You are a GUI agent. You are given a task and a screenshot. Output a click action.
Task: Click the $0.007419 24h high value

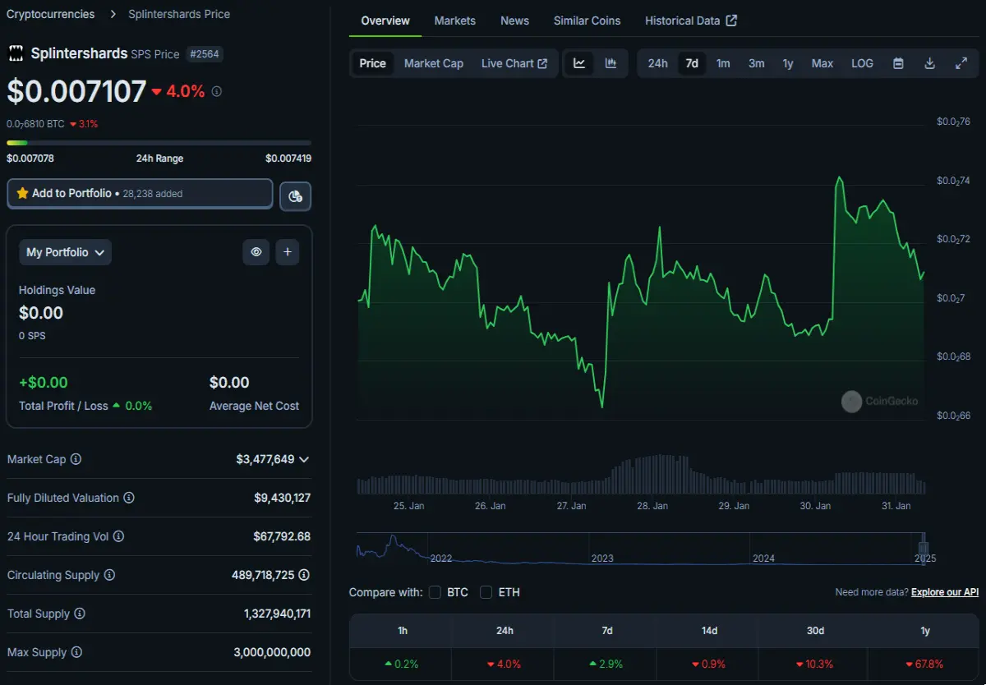288,159
